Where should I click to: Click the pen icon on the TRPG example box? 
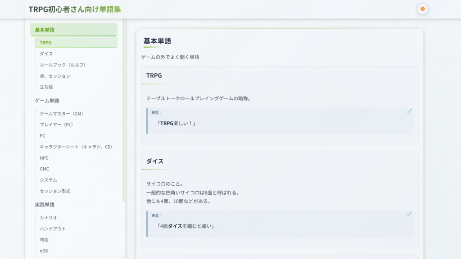[409, 111]
